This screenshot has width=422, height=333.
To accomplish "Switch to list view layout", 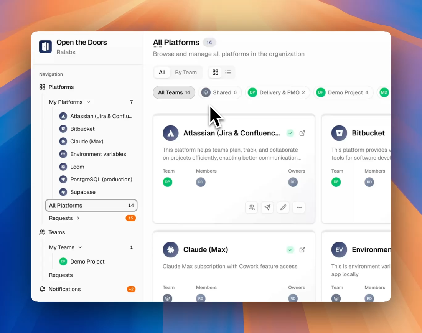I will click(x=228, y=73).
